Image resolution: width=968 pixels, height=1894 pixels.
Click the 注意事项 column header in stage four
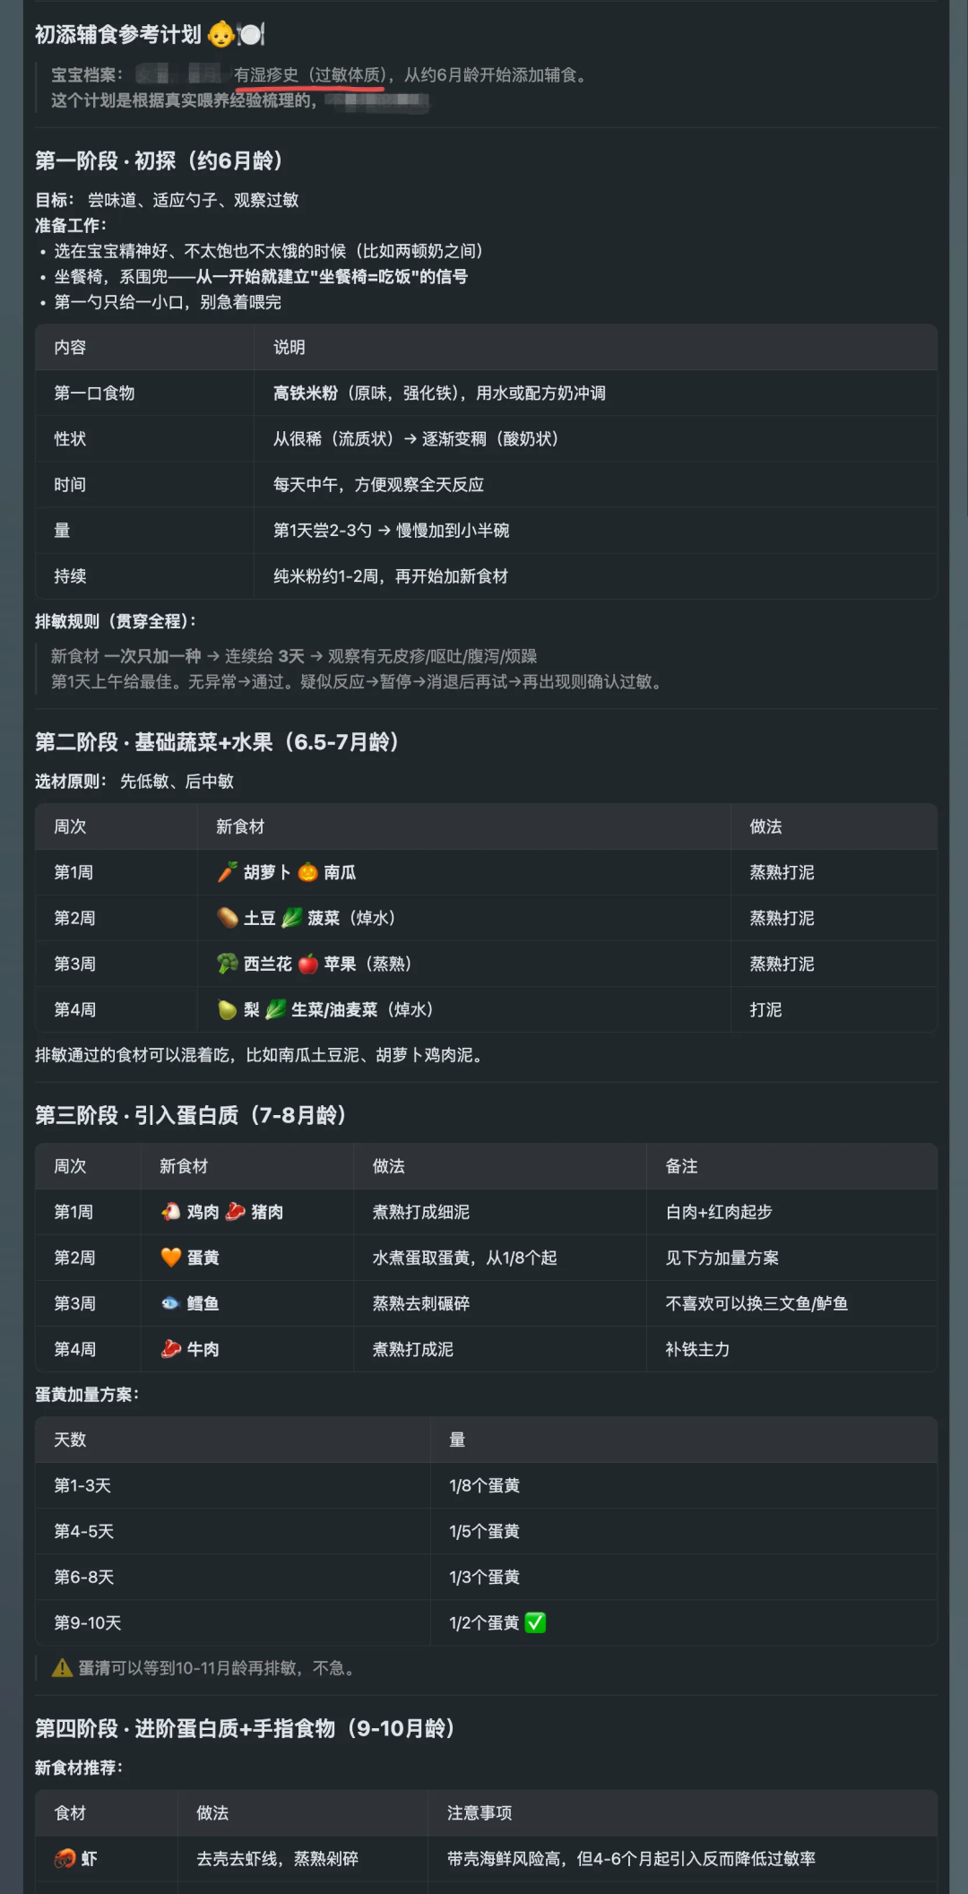tap(480, 1812)
